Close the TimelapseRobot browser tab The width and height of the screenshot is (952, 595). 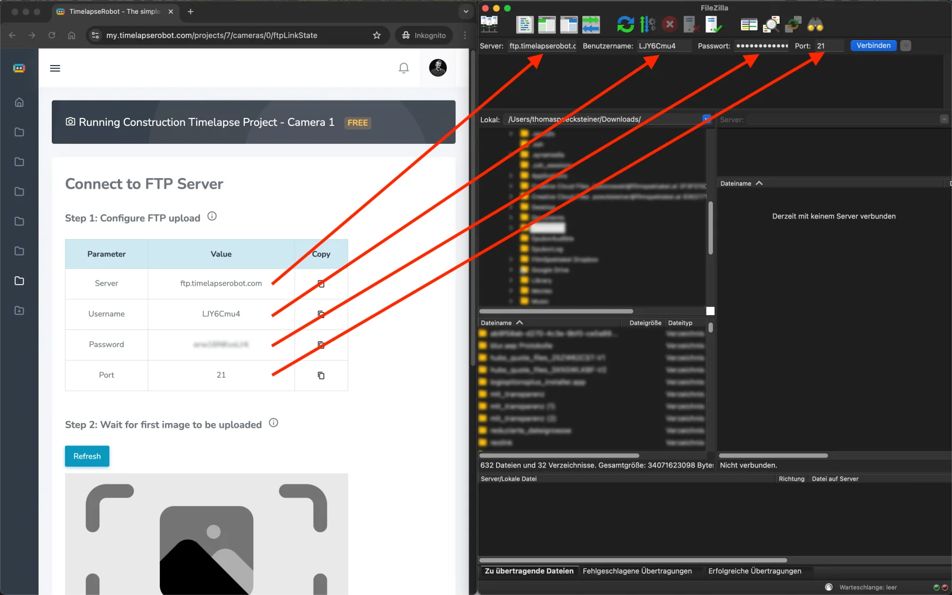pyautogui.click(x=171, y=12)
